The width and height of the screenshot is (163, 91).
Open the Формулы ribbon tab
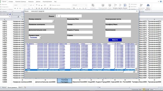pos(31,2)
